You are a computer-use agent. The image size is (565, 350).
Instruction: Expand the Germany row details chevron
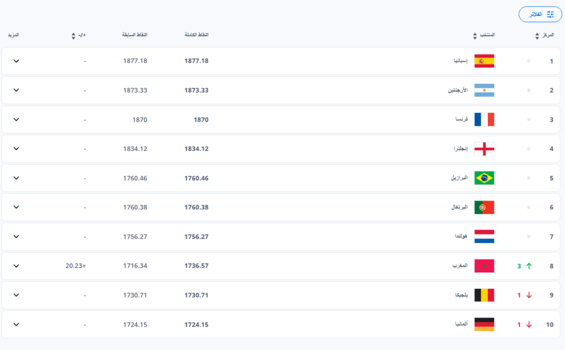[16, 325]
